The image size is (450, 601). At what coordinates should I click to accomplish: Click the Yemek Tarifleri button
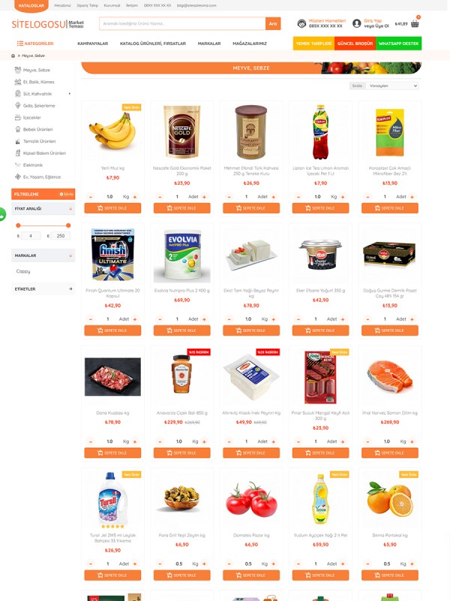pos(313,44)
